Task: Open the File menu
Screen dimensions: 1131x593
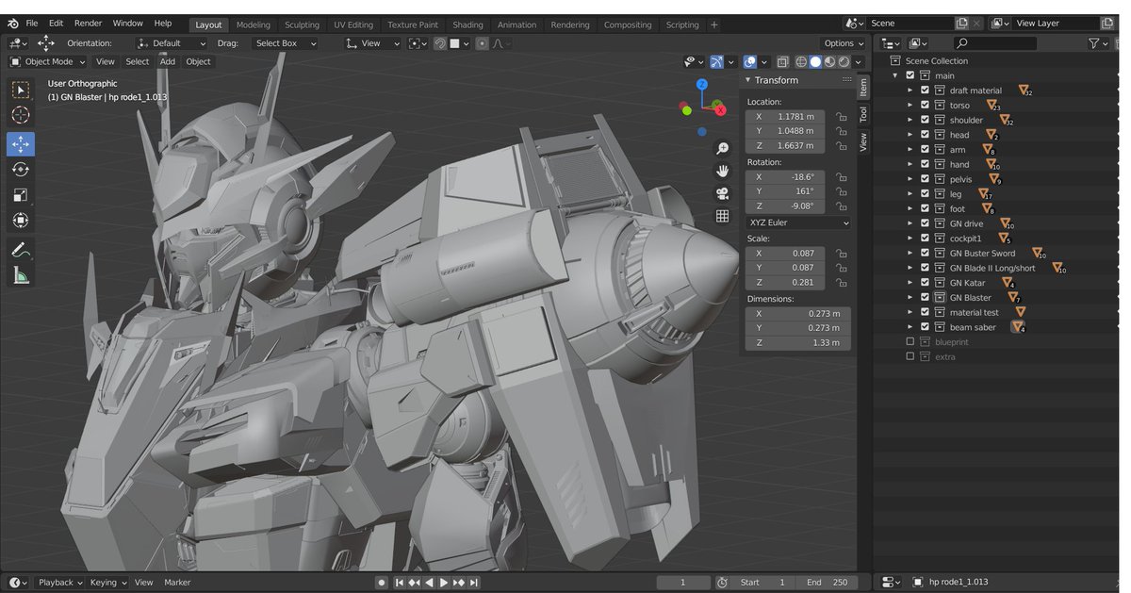Action: [32, 24]
